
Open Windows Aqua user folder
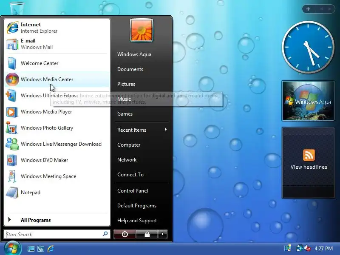[x=134, y=54]
